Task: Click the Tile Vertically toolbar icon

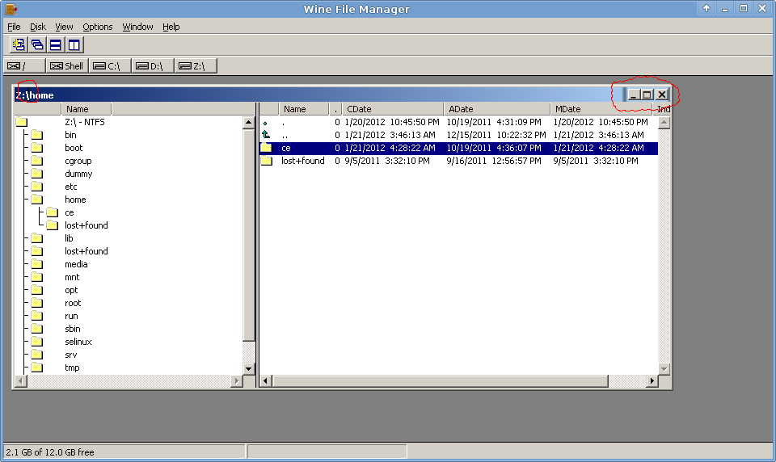Action: (x=74, y=44)
